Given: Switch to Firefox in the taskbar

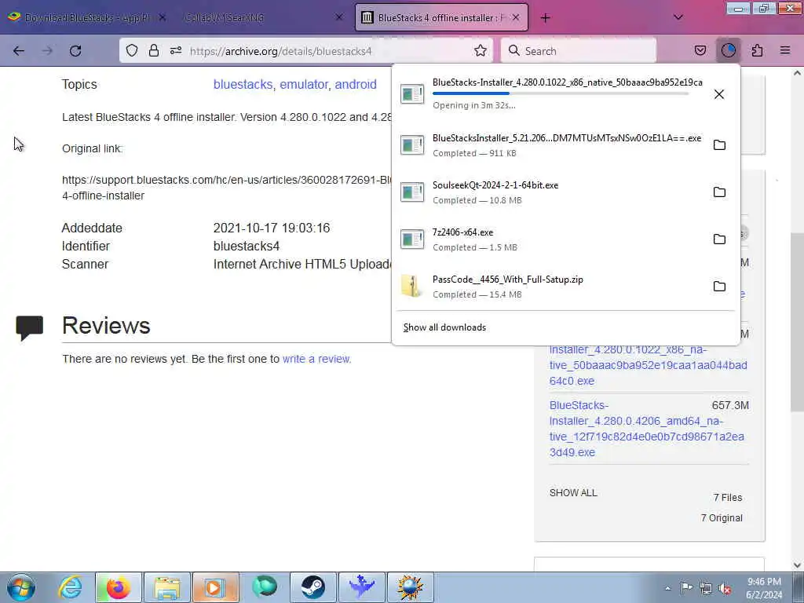Looking at the screenshot, I should click(118, 587).
